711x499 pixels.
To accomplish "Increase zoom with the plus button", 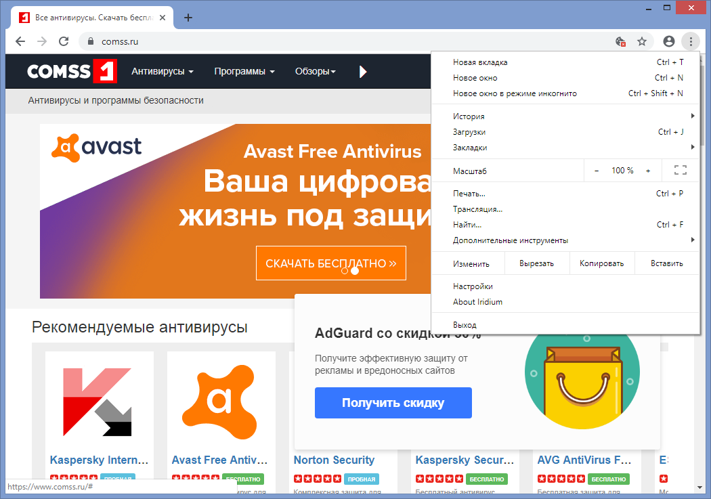I will click(x=648, y=171).
